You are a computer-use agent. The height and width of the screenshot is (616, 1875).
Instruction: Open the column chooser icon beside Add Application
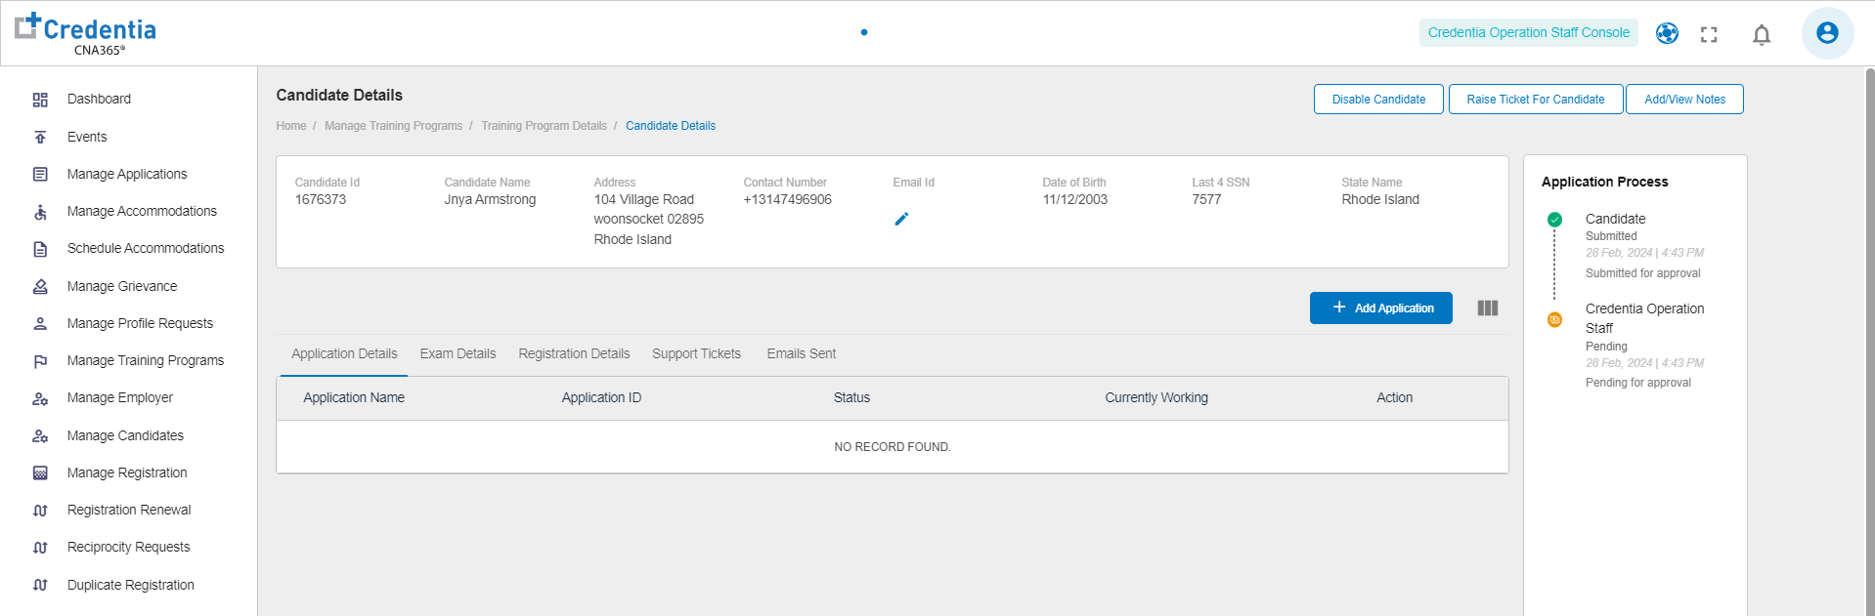pyautogui.click(x=1487, y=308)
